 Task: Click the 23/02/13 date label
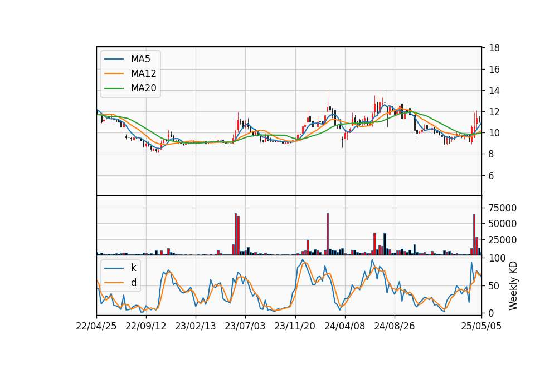pyautogui.click(x=196, y=327)
